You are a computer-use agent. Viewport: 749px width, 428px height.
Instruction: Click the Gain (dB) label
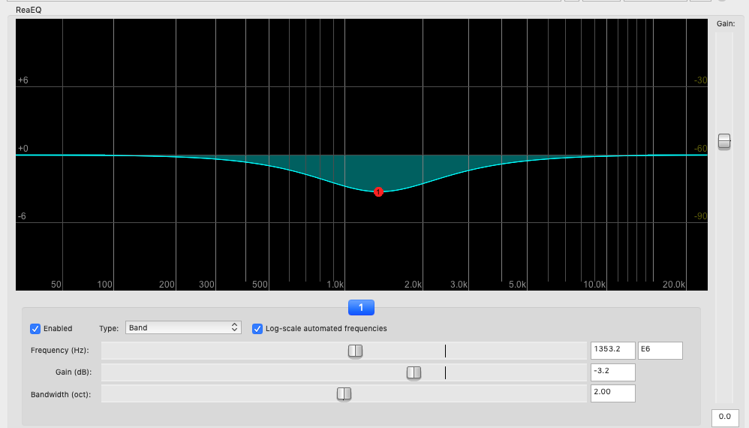[x=73, y=372]
